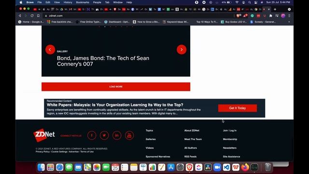Open a new tab with plus icon
The width and height of the screenshot is (309, 174).
[x=275, y=9]
